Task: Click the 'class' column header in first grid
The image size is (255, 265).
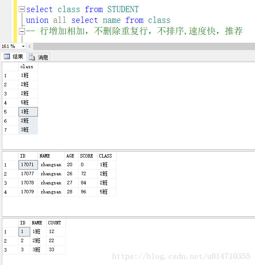Action: tap(28, 67)
